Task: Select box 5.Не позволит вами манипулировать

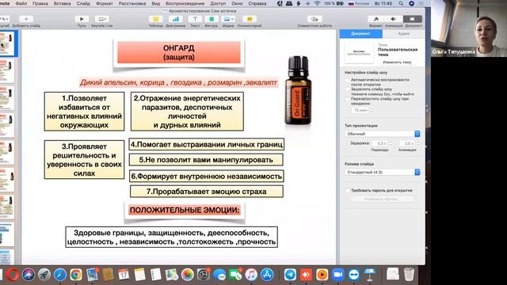Action: pos(206,160)
